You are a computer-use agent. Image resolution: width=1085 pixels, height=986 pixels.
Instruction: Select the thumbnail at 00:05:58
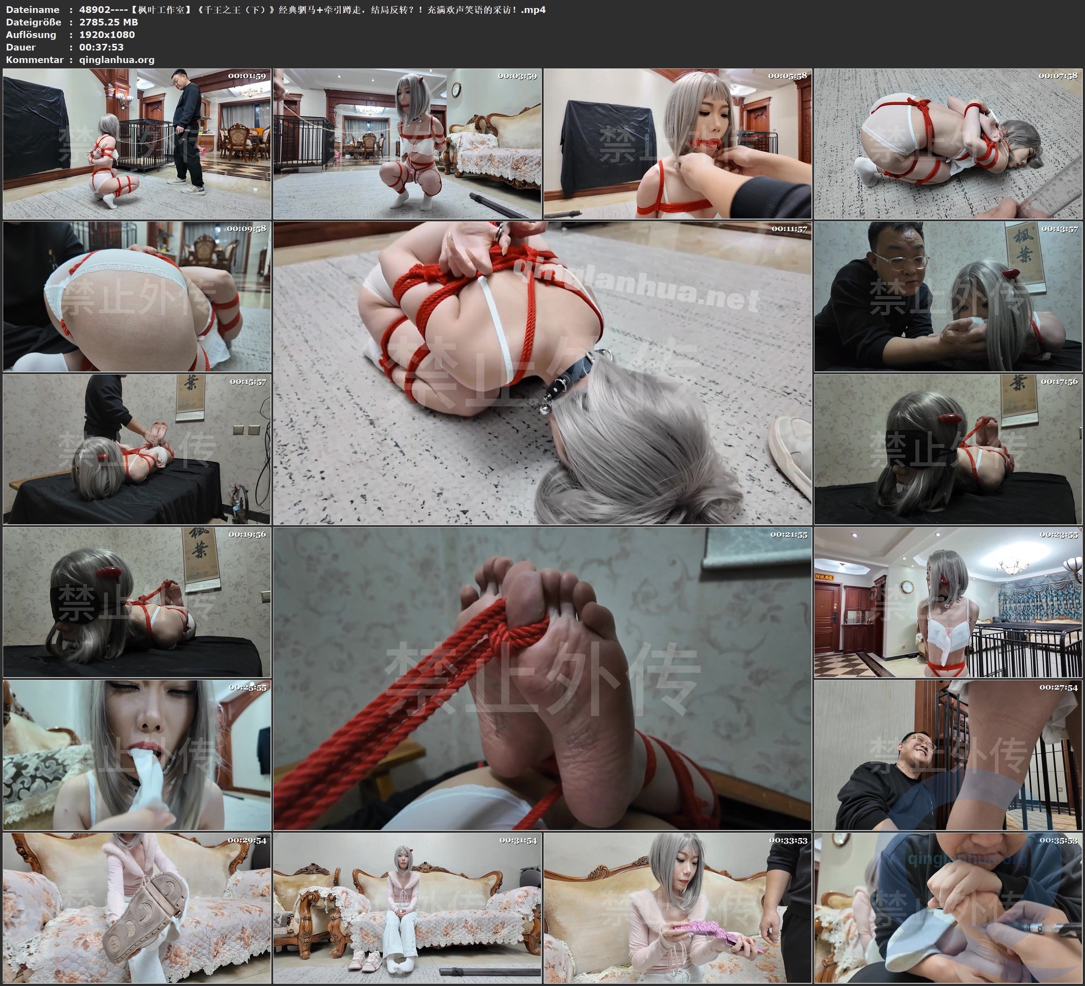(678, 143)
